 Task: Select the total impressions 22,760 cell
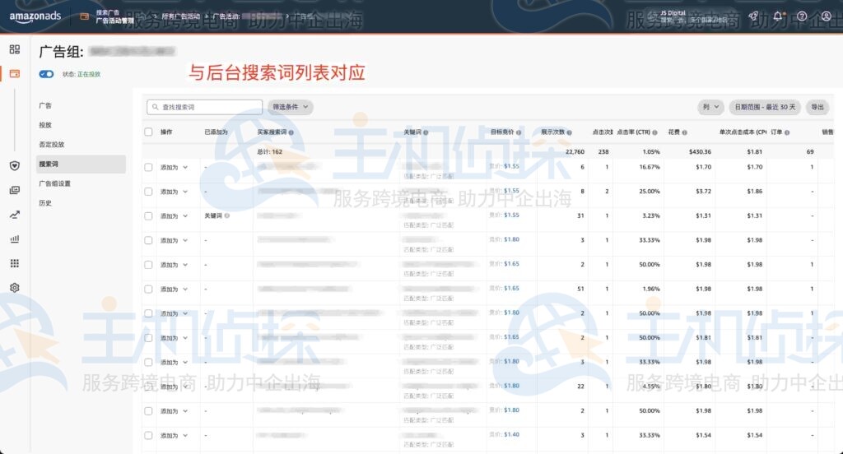click(x=575, y=152)
